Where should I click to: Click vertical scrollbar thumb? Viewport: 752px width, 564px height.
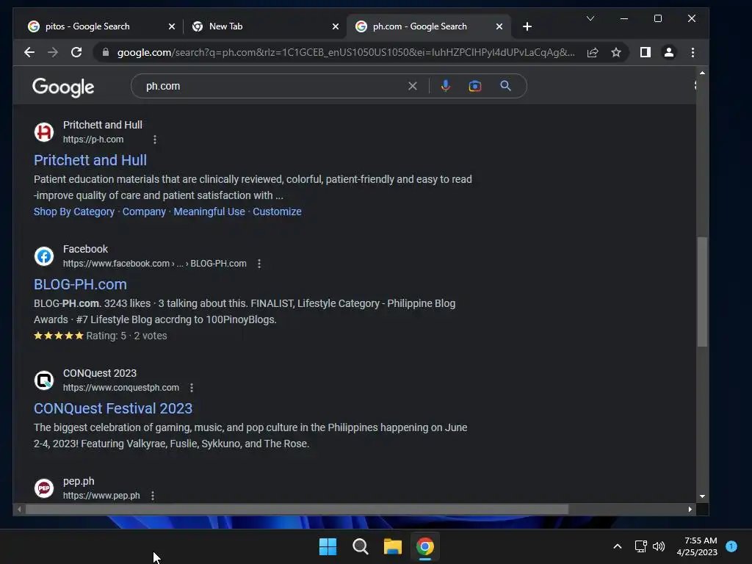pyautogui.click(x=702, y=292)
